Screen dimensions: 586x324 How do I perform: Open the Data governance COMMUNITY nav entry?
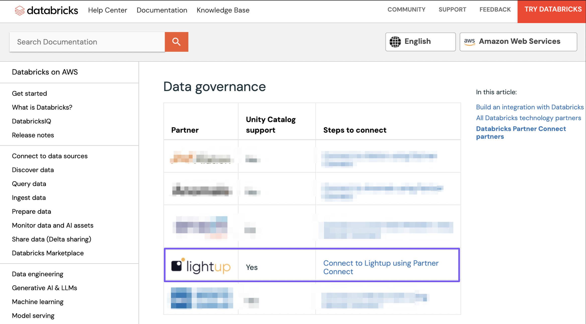(406, 10)
